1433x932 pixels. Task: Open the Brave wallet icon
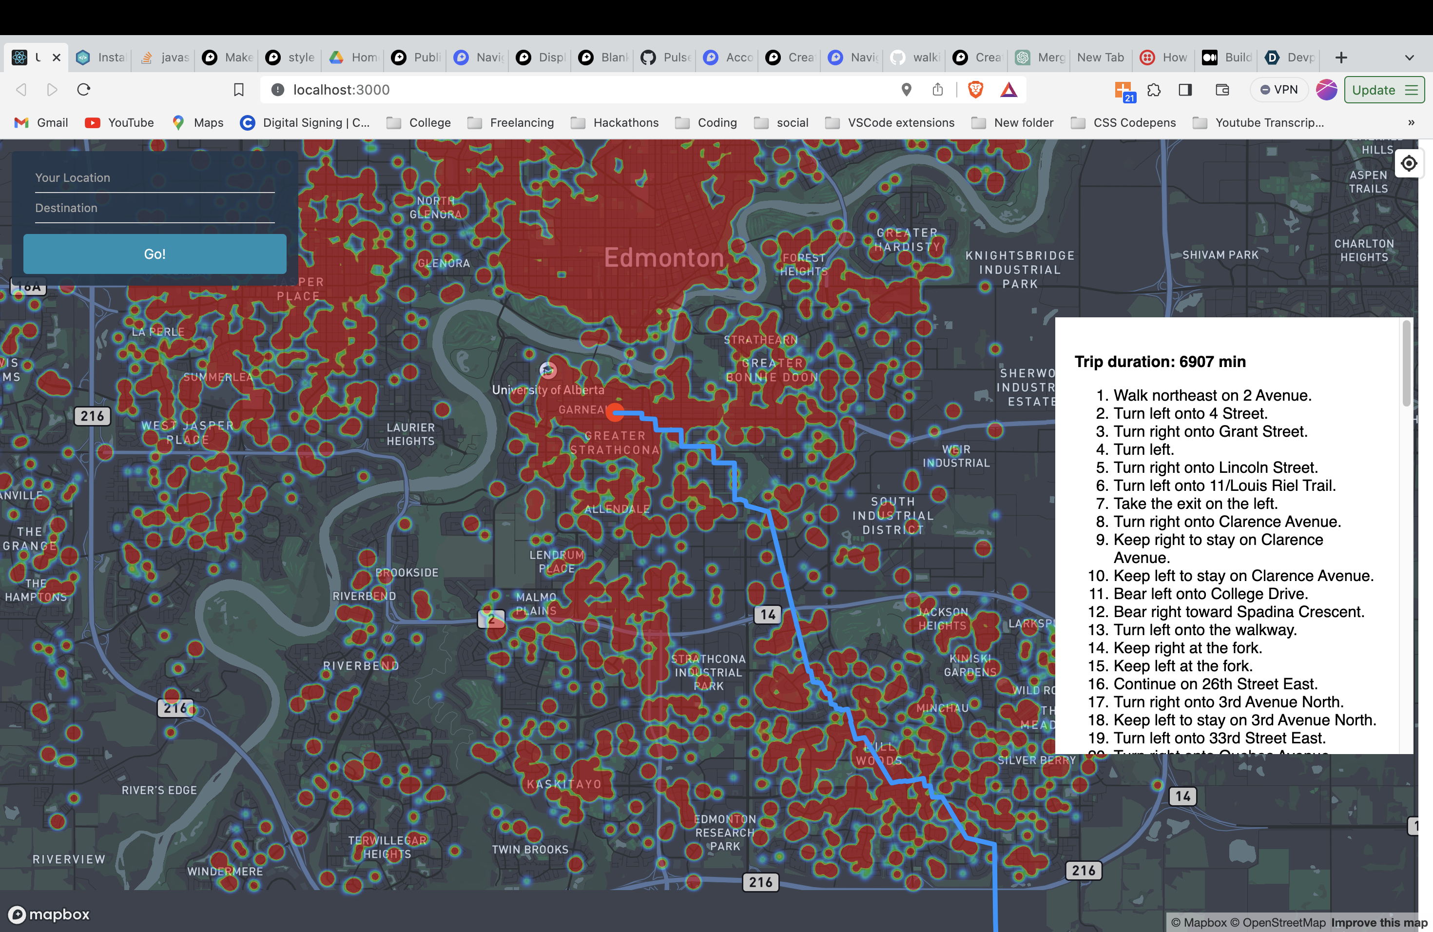tap(1221, 90)
